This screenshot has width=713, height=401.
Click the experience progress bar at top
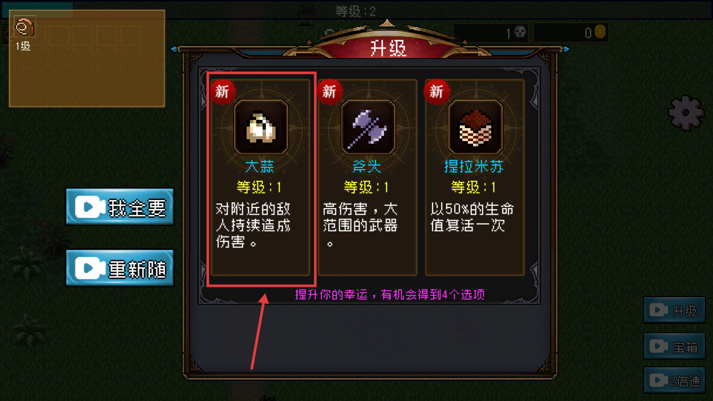point(356,10)
